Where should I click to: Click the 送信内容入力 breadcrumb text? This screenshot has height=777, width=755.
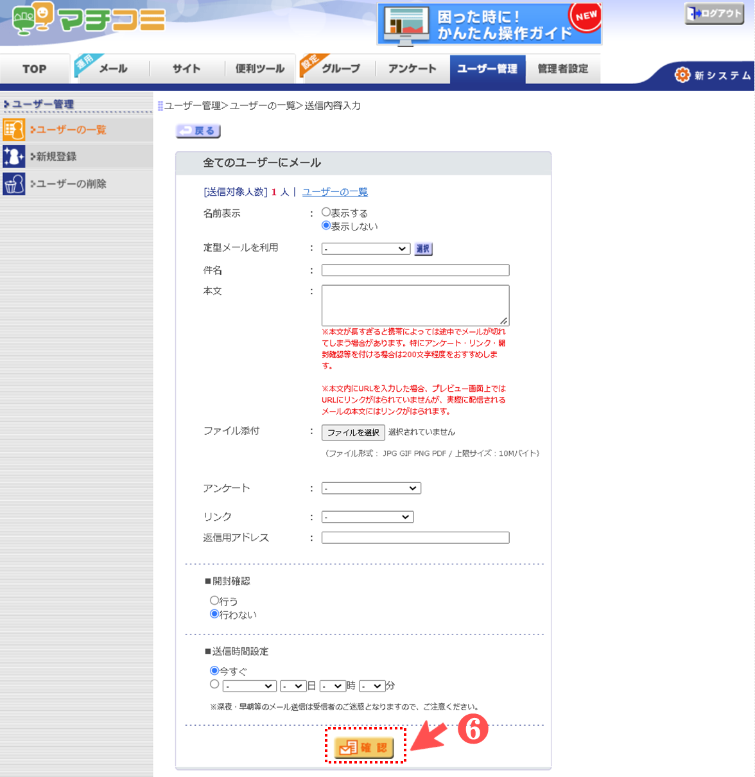333,106
